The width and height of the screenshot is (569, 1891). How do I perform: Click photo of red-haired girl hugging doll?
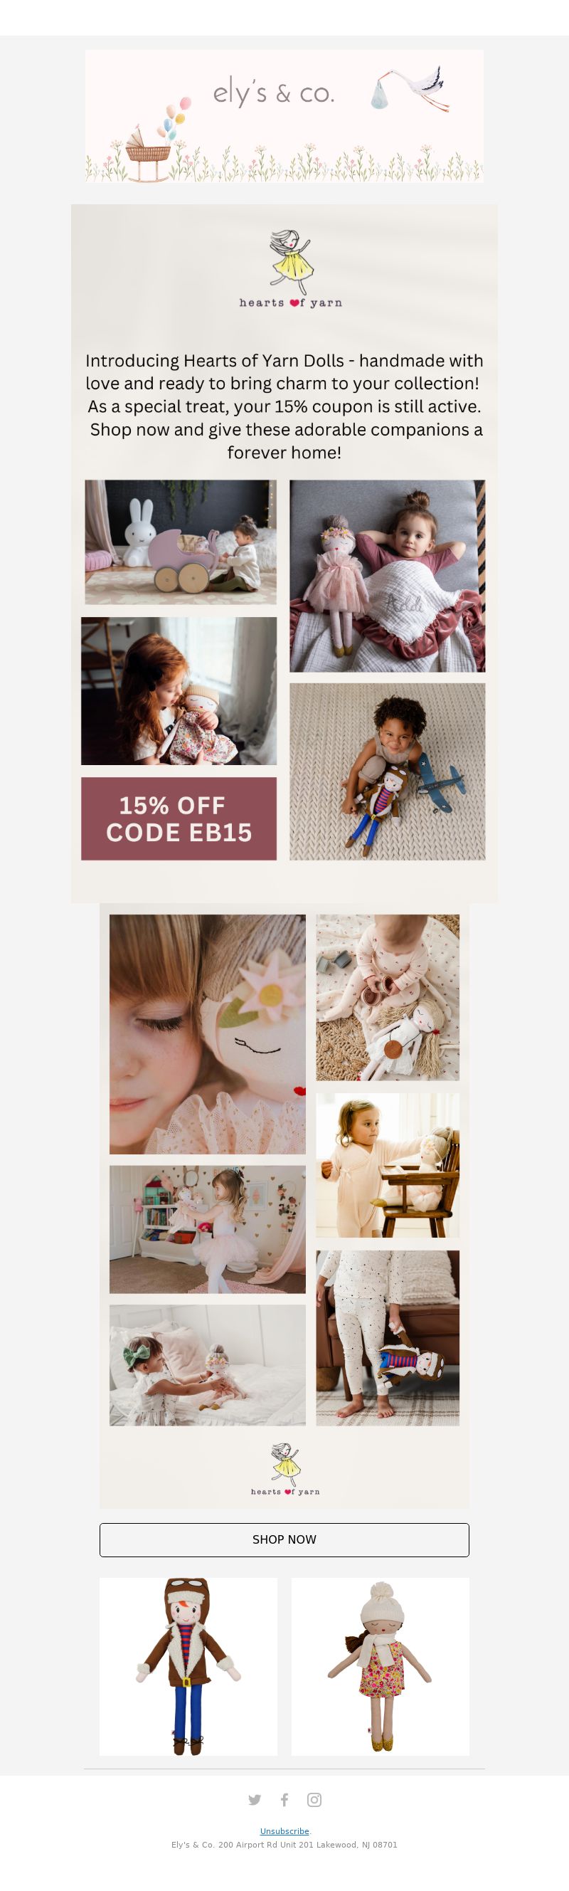[x=179, y=691]
